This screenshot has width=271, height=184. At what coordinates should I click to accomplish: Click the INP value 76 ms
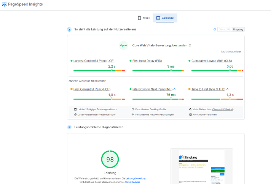[x=171, y=95]
